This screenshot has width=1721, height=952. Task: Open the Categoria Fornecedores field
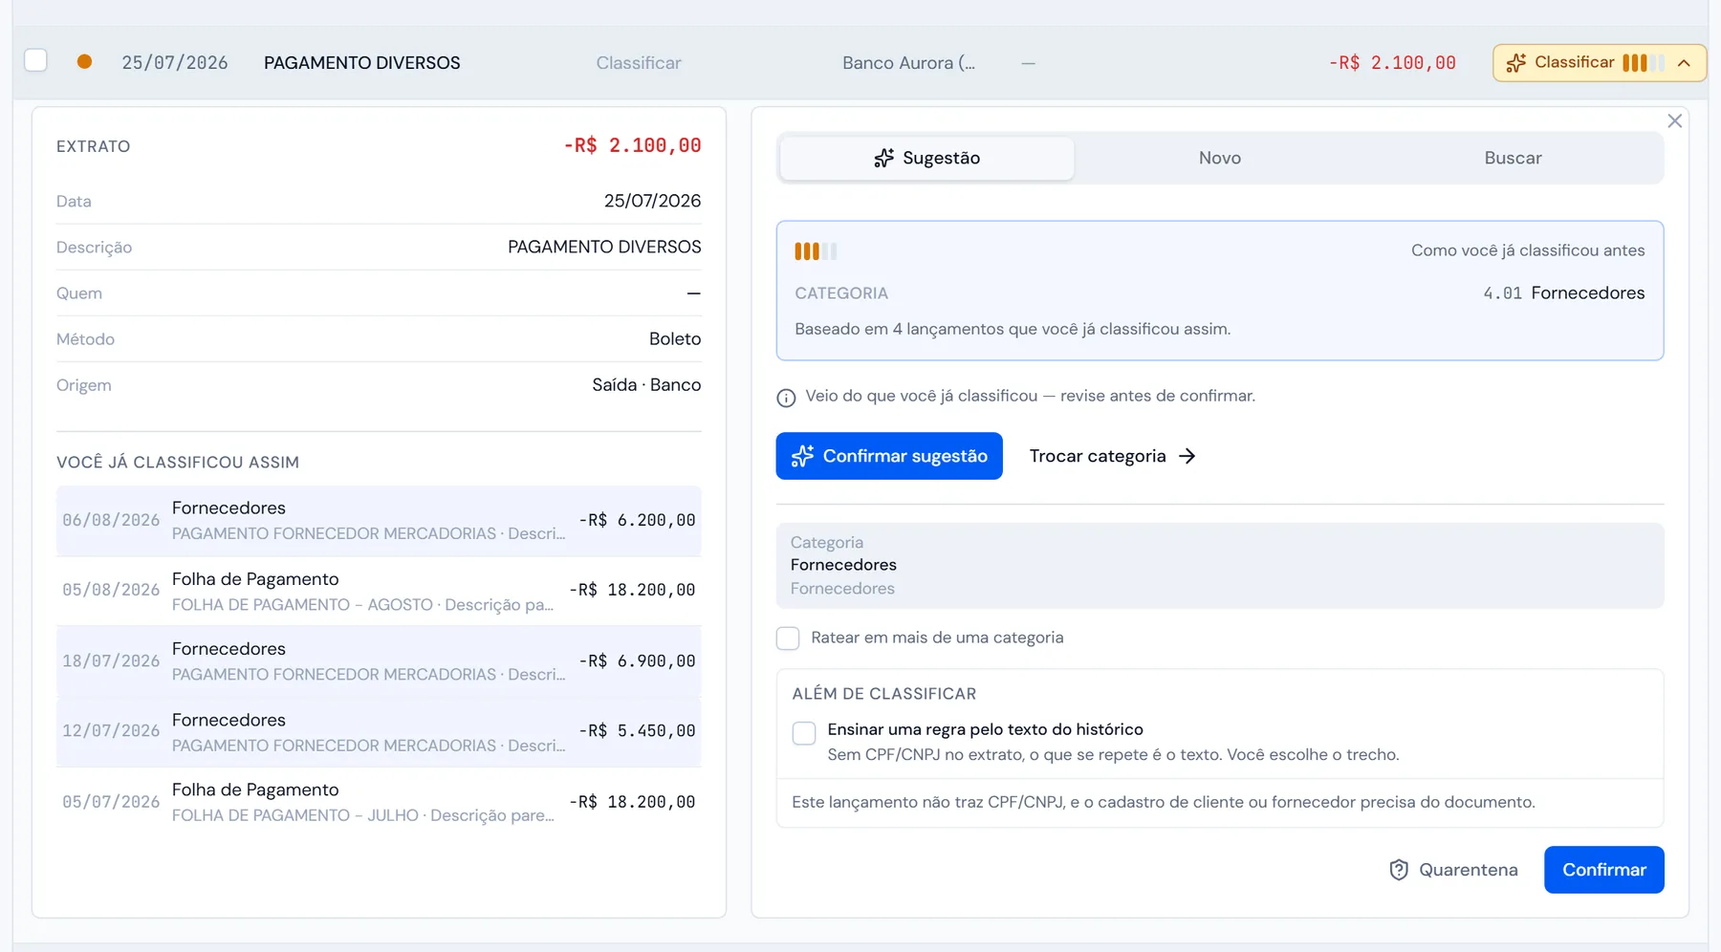coord(1220,565)
